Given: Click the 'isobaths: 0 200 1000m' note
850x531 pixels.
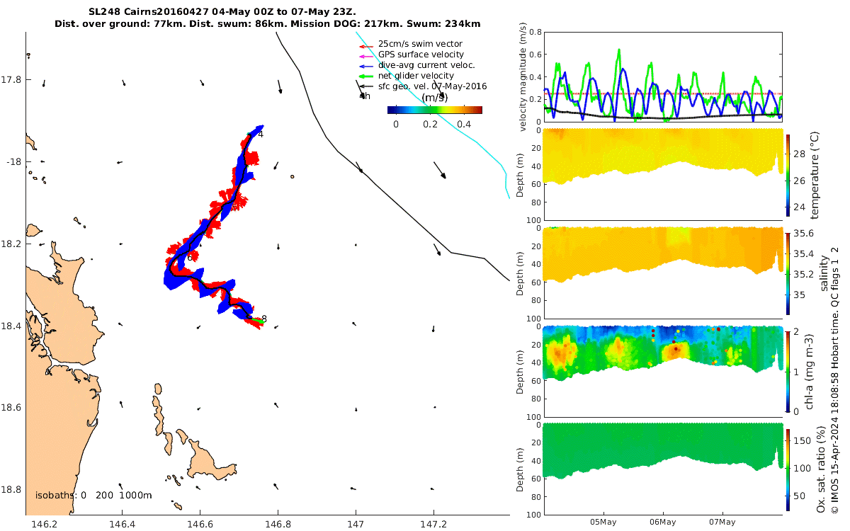Looking at the screenshot, I should point(93,496).
